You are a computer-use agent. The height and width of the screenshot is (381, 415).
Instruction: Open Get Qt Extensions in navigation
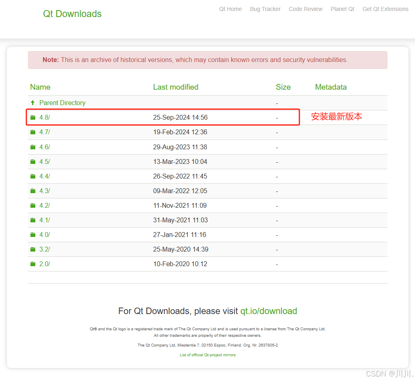(x=385, y=9)
